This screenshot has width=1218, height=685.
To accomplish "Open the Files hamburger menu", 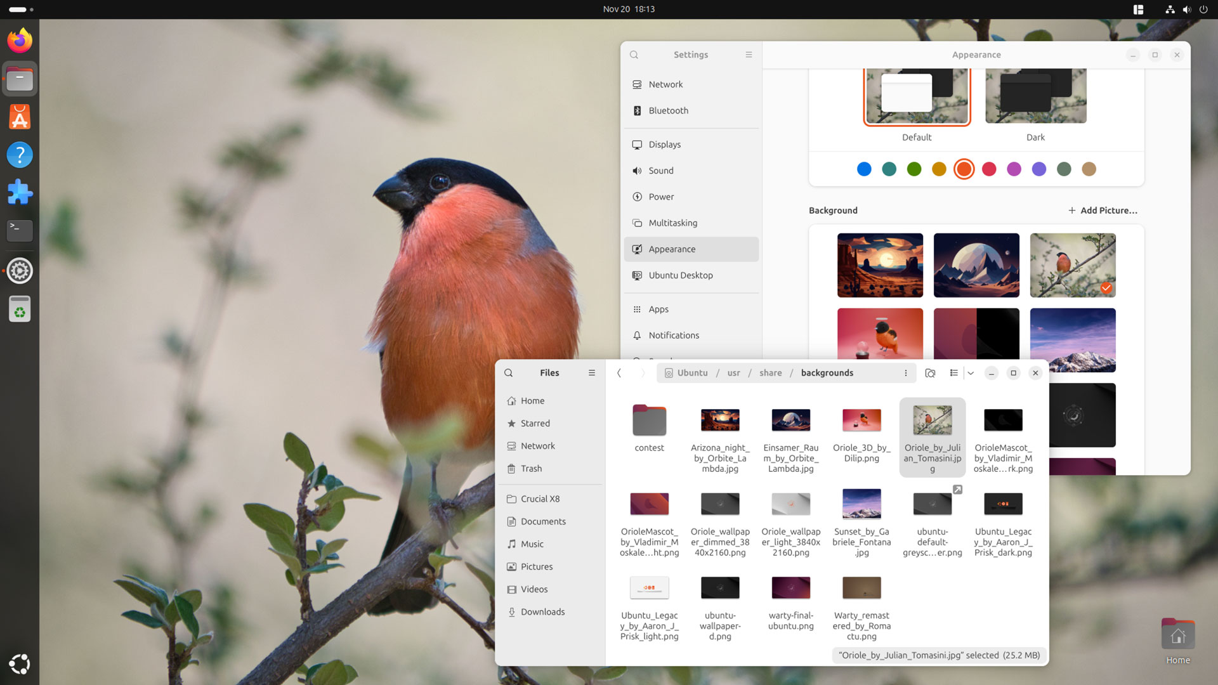I will [591, 373].
